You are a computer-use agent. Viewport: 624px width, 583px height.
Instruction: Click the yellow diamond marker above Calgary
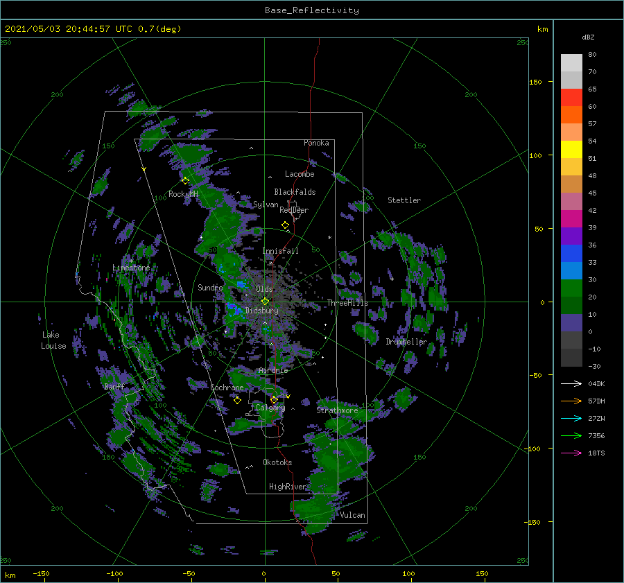point(274,399)
